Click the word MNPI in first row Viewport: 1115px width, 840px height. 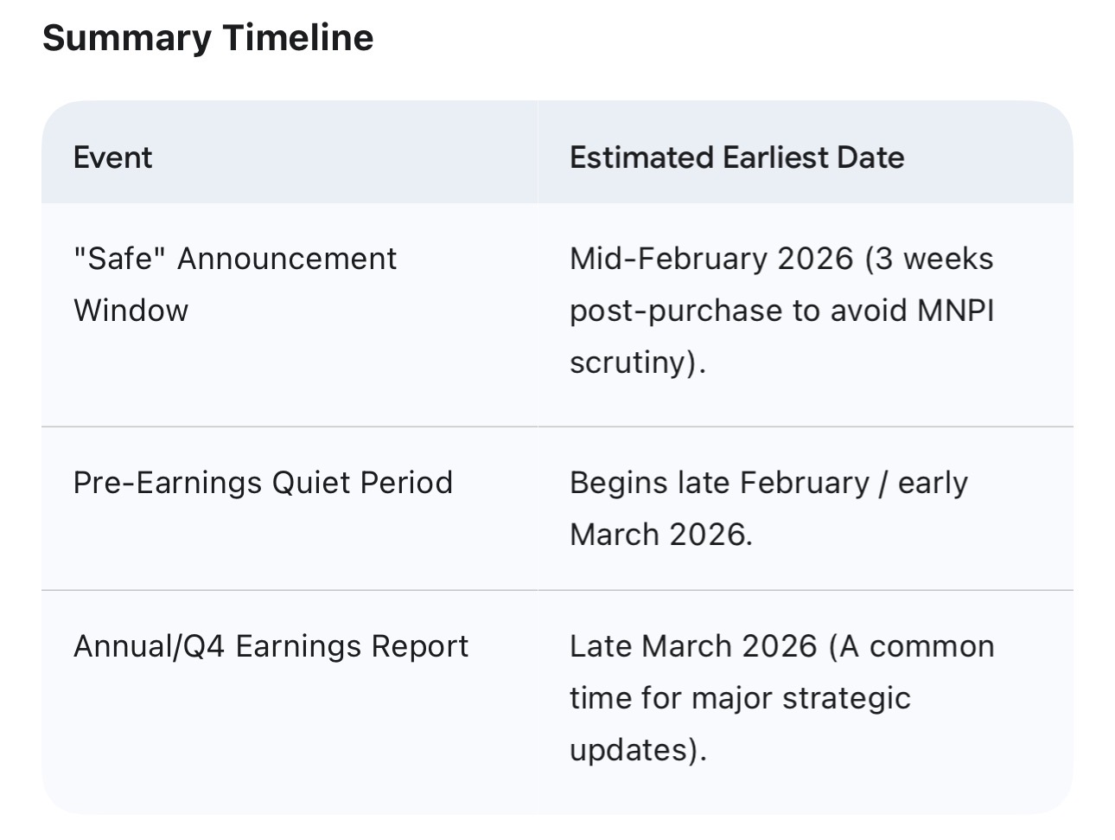click(954, 311)
